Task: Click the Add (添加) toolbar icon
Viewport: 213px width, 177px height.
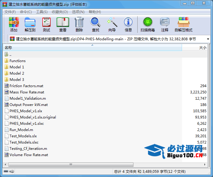Action: coord(14,22)
